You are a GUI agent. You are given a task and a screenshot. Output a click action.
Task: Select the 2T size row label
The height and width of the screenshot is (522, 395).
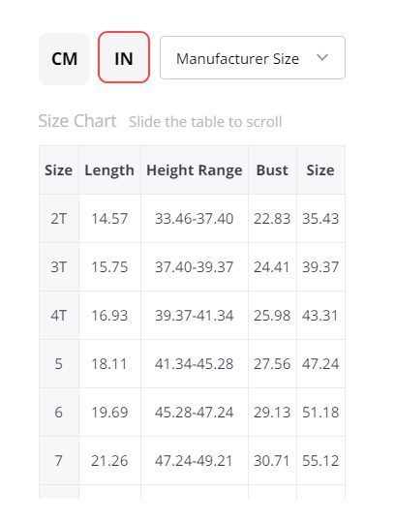(x=59, y=219)
